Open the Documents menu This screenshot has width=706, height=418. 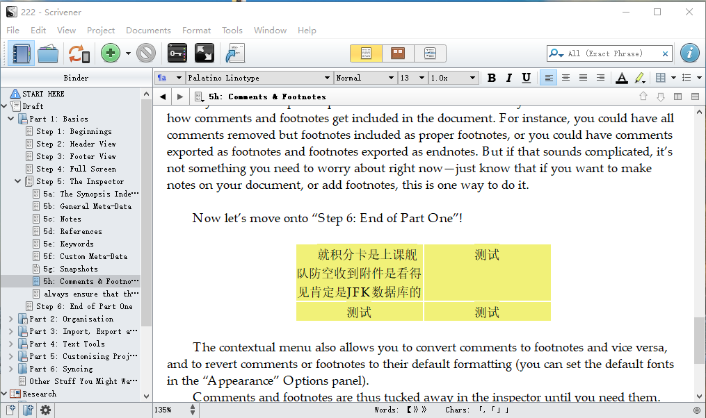pyautogui.click(x=148, y=30)
